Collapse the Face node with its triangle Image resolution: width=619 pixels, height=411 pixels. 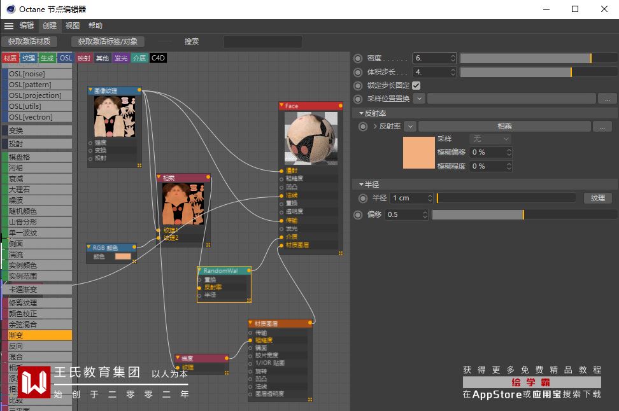coord(281,106)
